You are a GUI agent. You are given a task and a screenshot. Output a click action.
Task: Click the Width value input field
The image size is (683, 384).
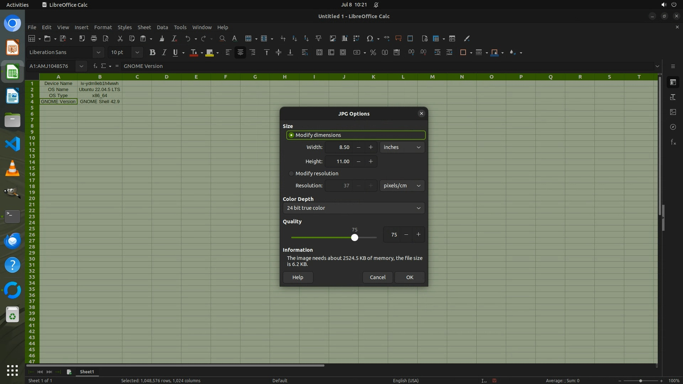point(339,147)
